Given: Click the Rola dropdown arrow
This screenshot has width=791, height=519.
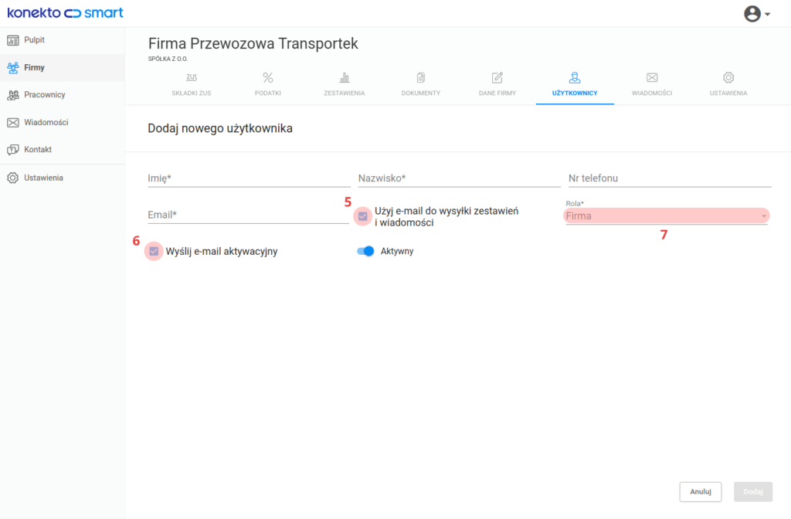Looking at the screenshot, I should click(764, 216).
